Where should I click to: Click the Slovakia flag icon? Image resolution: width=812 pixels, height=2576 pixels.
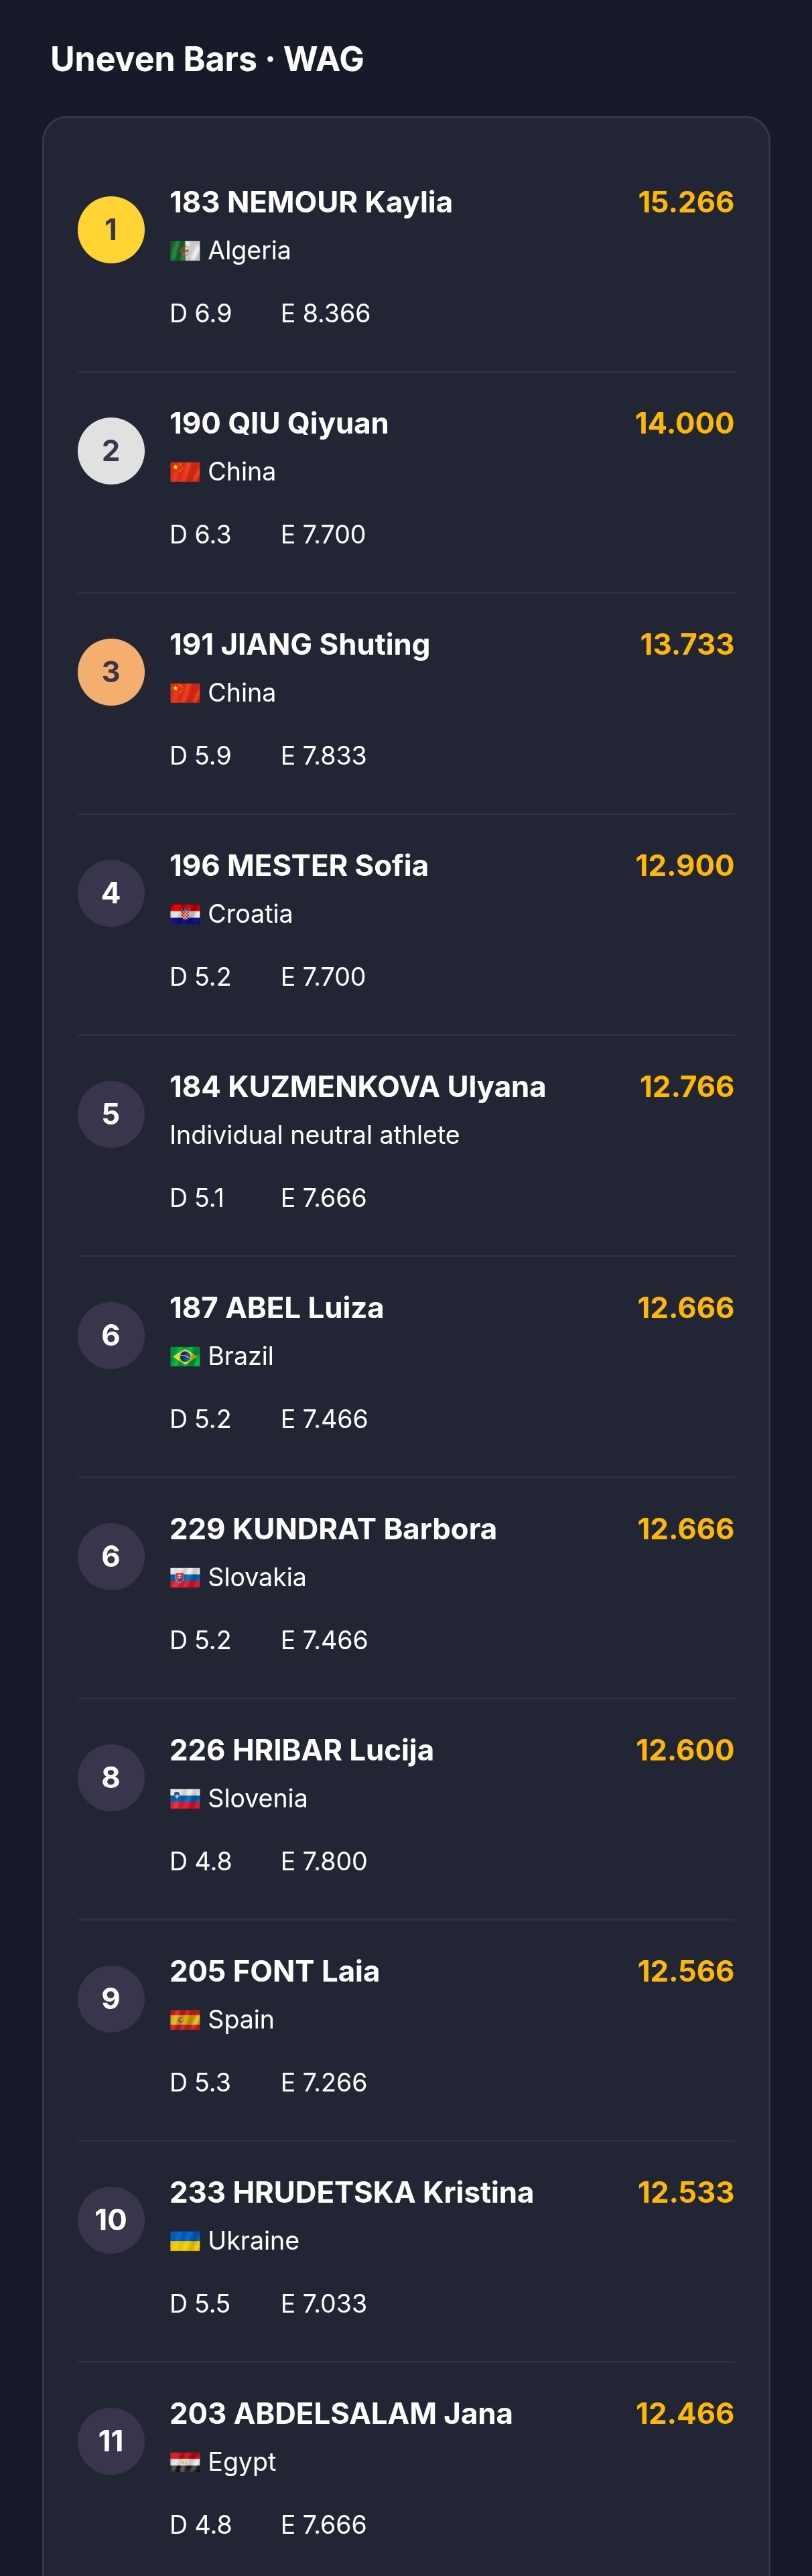tap(185, 1578)
